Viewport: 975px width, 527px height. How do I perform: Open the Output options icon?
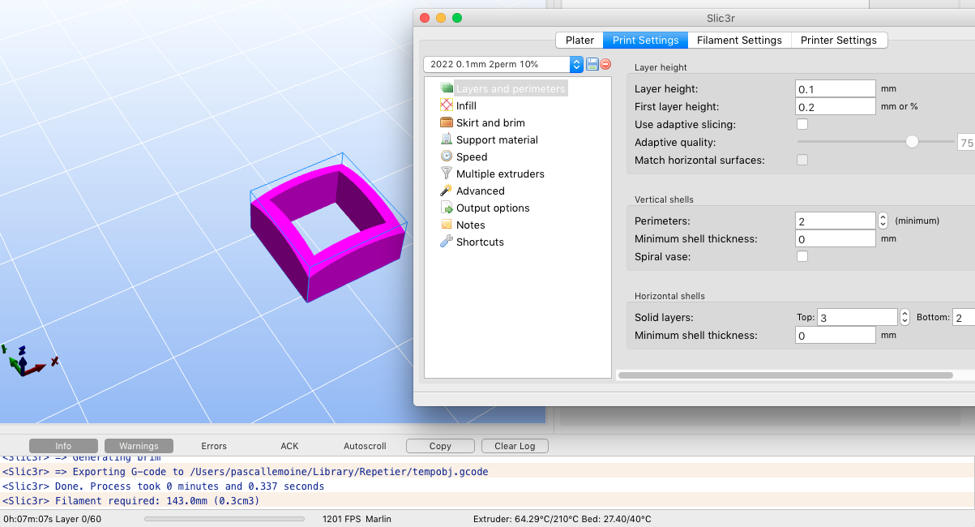coord(447,208)
